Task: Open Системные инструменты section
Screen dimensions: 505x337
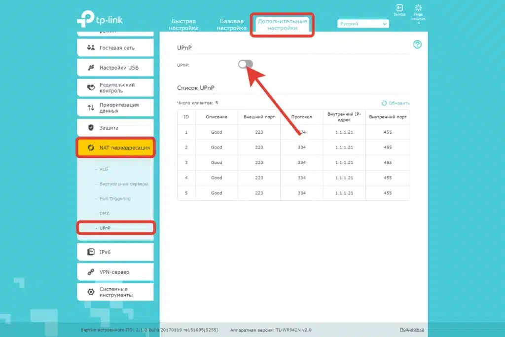Action: [x=115, y=292]
